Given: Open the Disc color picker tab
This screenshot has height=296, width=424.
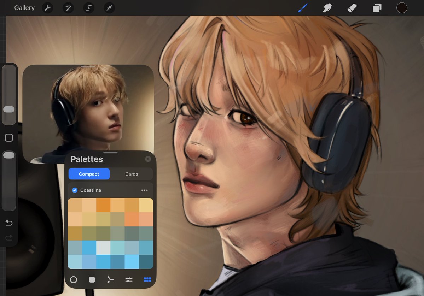Looking at the screenshot, I should pos(74,279).
